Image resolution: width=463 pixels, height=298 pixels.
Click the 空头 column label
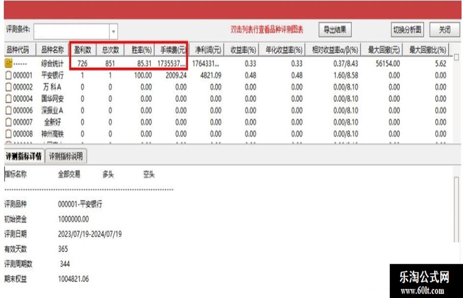[x=149, y=174]
